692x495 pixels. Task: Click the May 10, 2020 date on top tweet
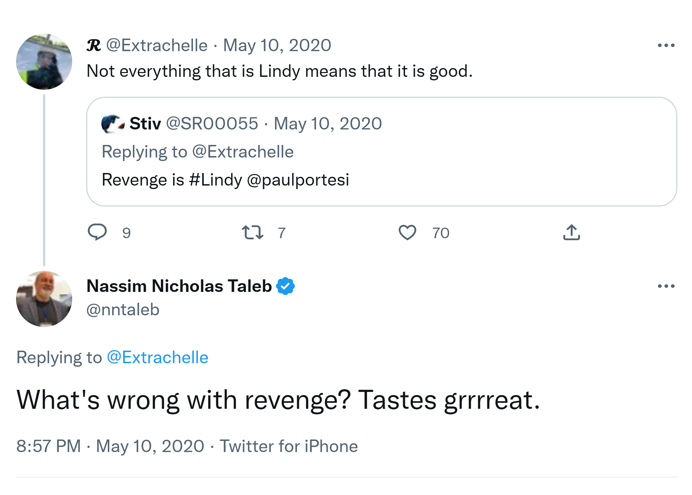click(277, 45)
